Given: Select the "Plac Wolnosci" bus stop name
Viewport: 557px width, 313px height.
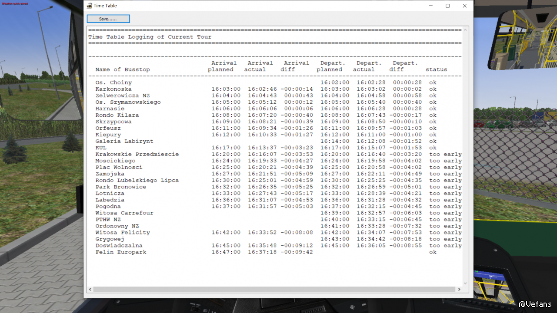Looking at the screenshot, I should (119, 167).
